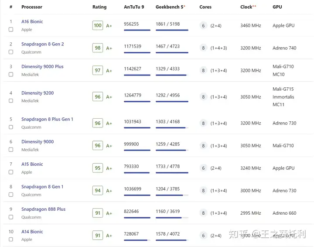Viewport: 314px width, 247px height.
Task: Sort by the Processor column header
Action: point(32,7)
